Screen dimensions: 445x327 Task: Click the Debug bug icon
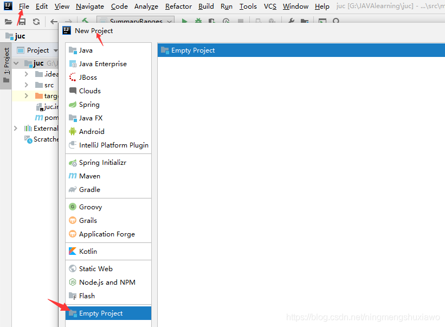(x=198, y=22)
